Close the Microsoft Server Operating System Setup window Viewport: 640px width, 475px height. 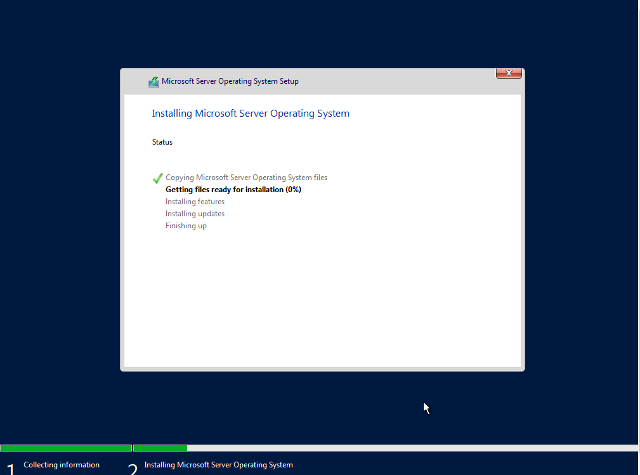click(x=509, y=73)
